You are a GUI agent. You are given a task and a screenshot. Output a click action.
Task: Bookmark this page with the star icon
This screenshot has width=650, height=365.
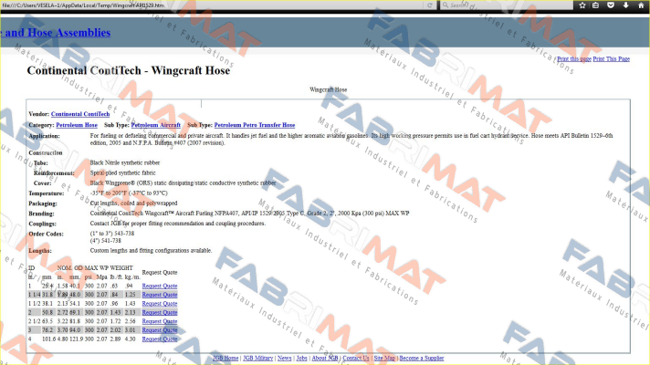[x=582, y=5]
